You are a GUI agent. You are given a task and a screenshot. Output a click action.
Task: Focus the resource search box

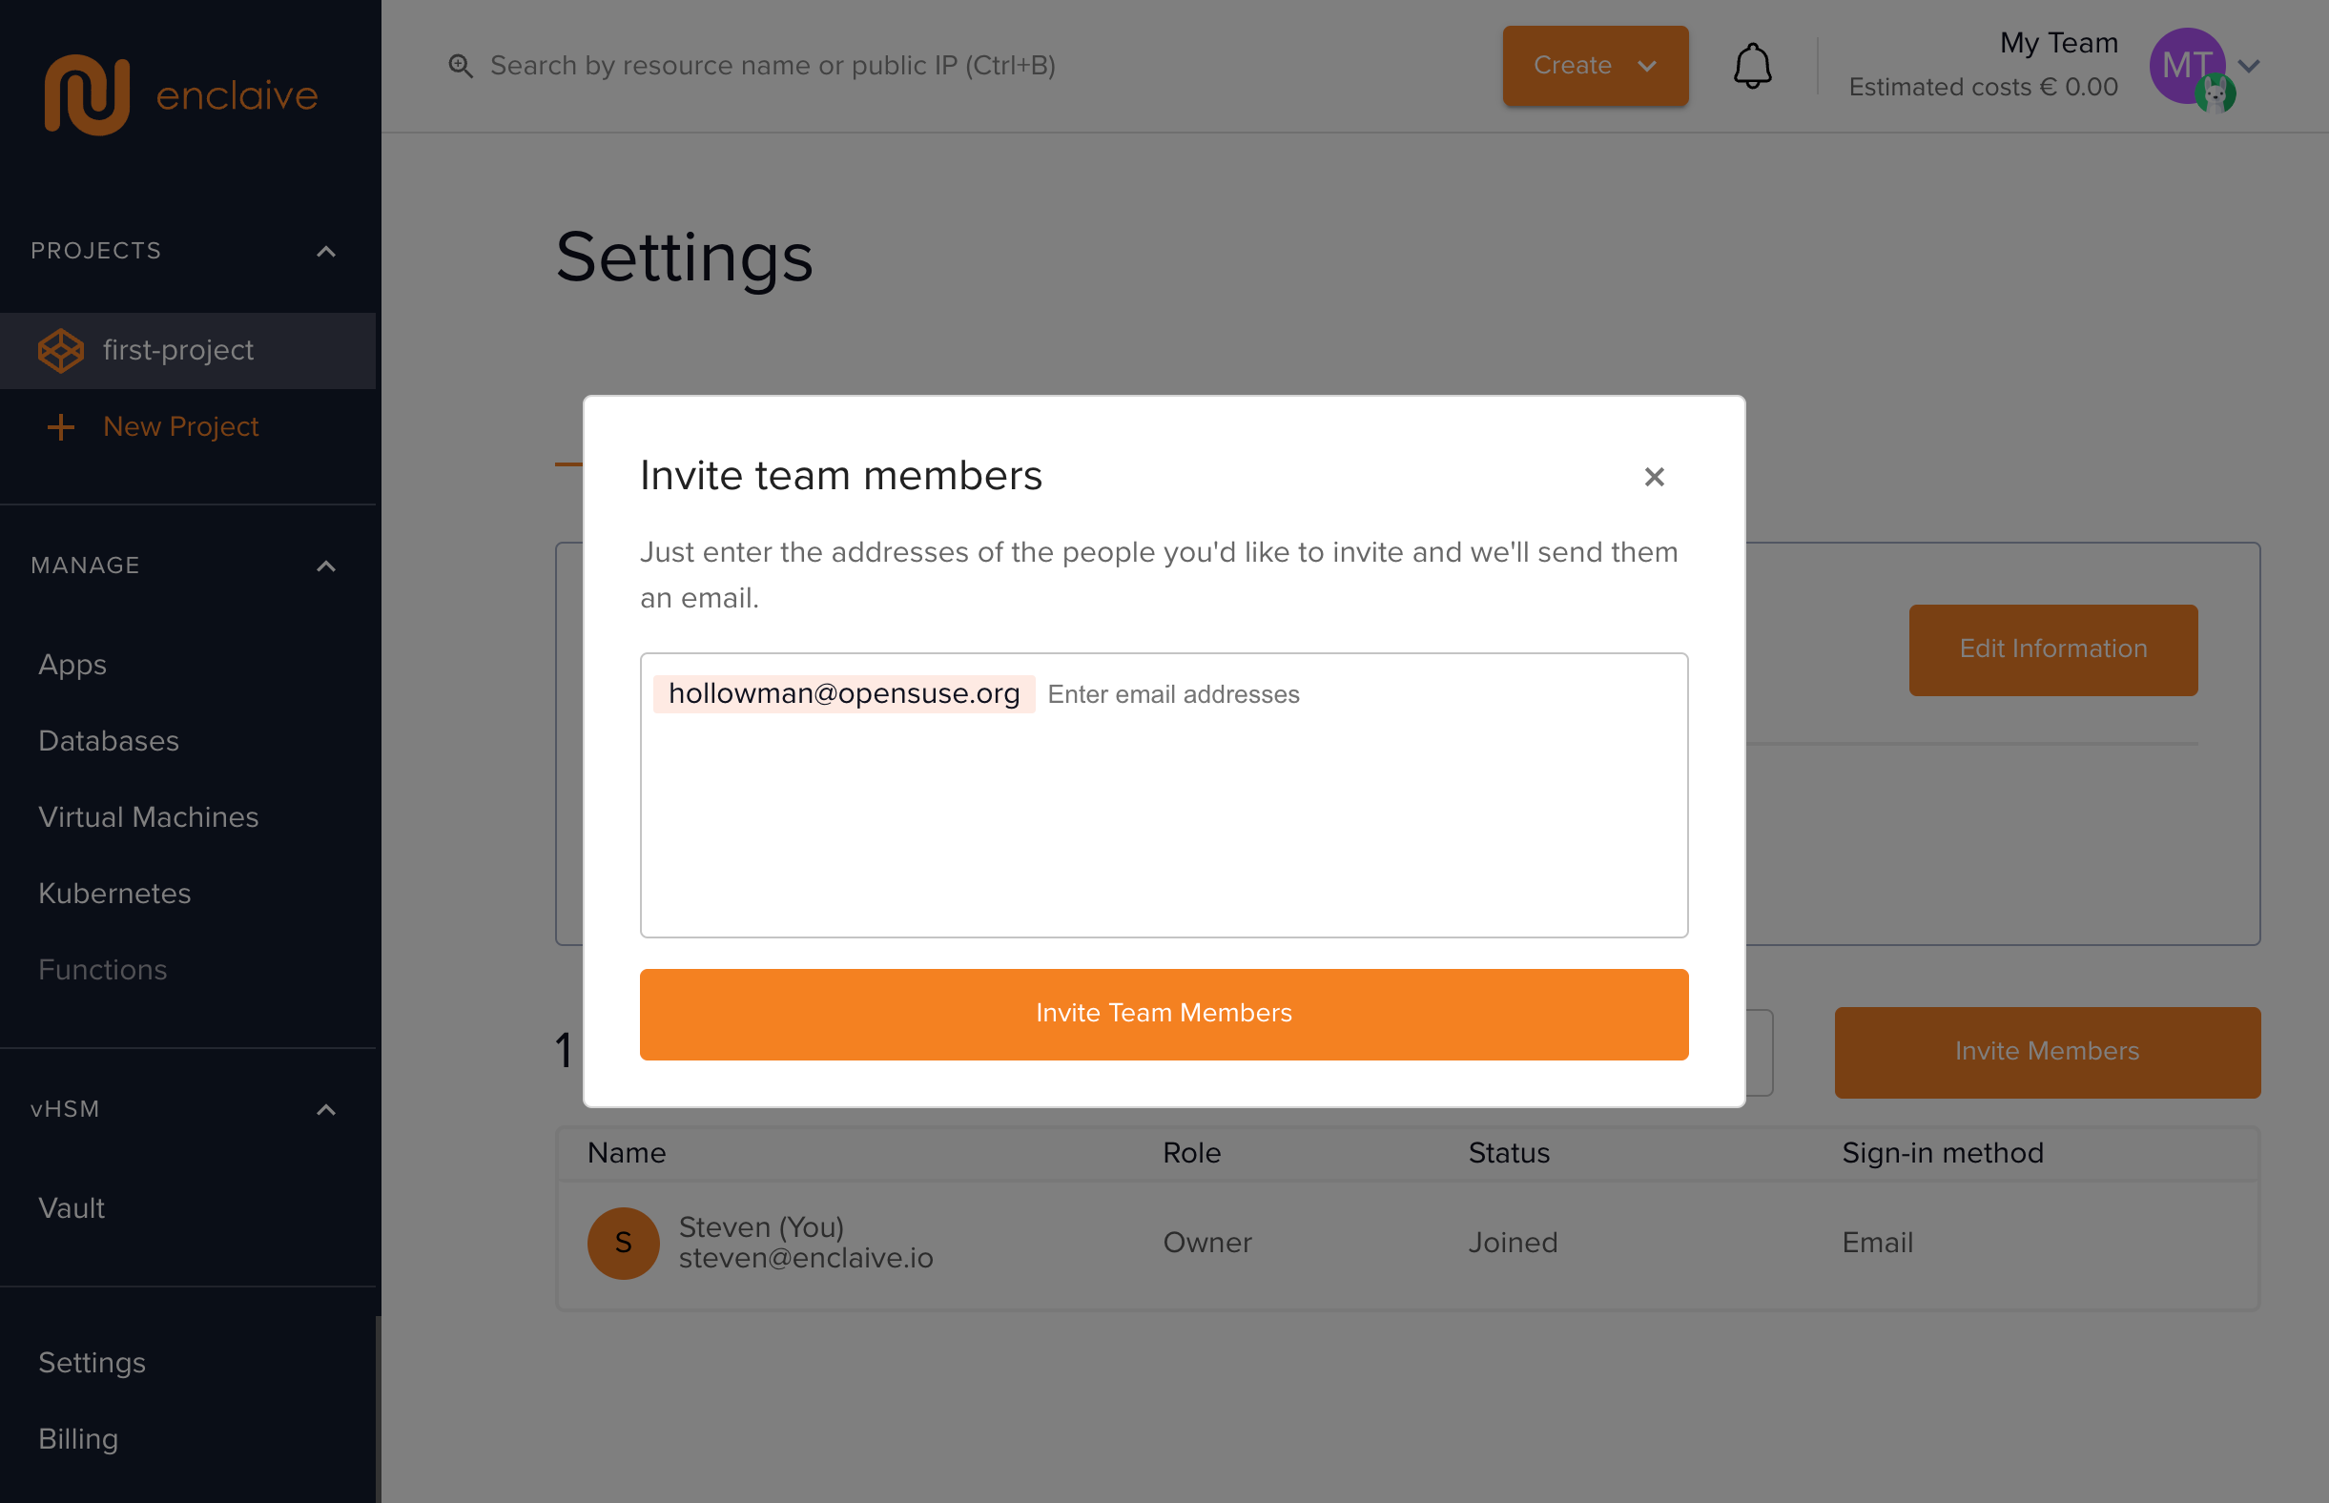click(x=772, y=66)
